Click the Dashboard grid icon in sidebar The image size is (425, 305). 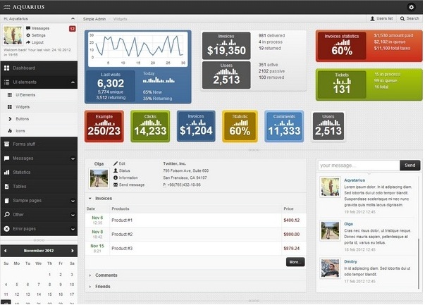(7, 68)
